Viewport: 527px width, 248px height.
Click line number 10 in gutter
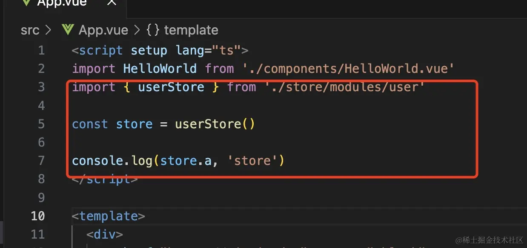(38, 216)
